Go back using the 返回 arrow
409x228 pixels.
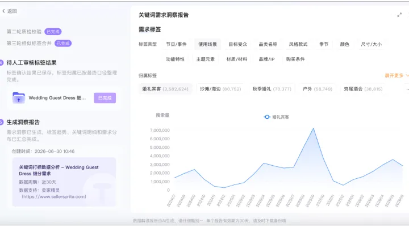coord(3,11)
